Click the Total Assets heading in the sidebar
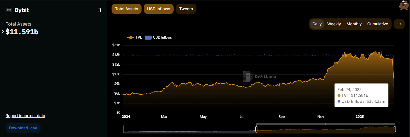410x137 pixels. [18, 24]
